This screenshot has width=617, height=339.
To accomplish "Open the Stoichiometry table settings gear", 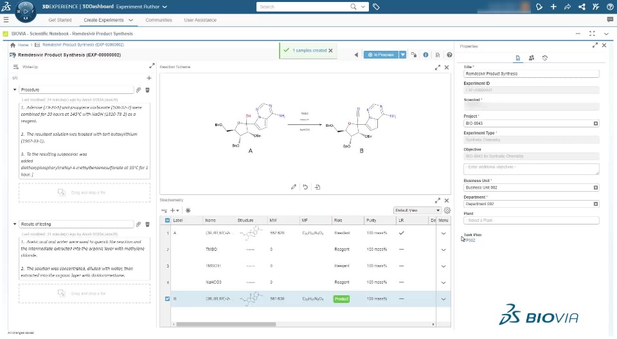I will point(447,210).
